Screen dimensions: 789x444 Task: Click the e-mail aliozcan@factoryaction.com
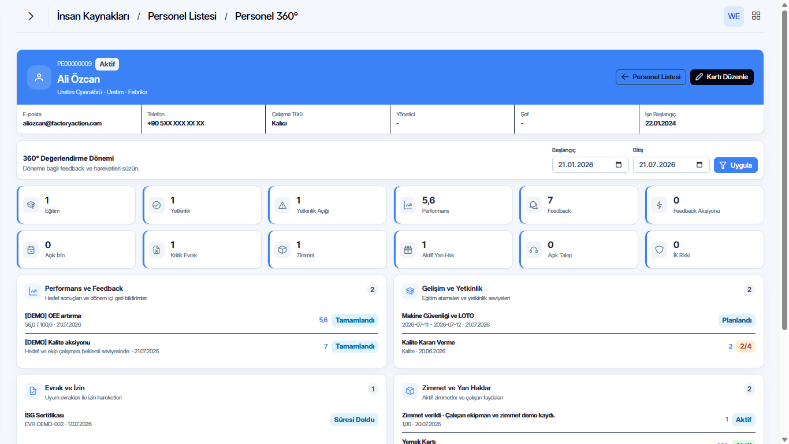[x=62, y=123]
